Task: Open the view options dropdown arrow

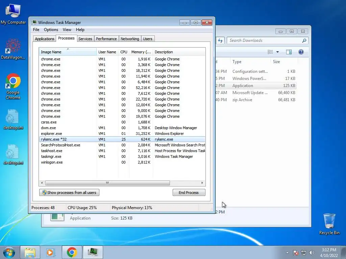Action: coord(278,52)
